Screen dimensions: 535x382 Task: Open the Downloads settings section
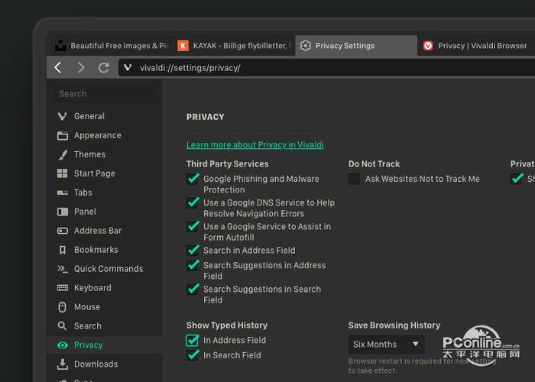96,364
